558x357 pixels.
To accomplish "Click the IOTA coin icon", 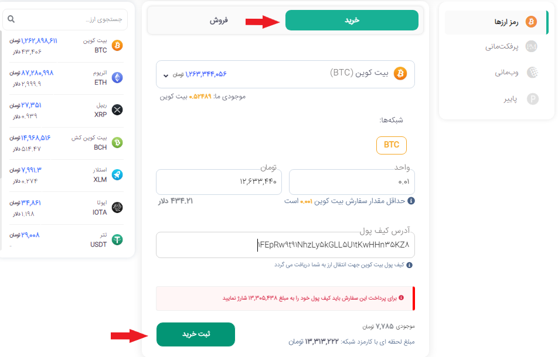I will (117, 207).
